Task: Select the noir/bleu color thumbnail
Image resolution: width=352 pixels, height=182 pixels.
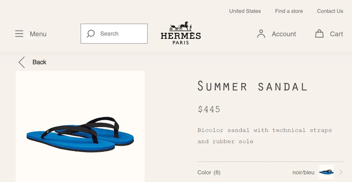Action: point(326,172)
